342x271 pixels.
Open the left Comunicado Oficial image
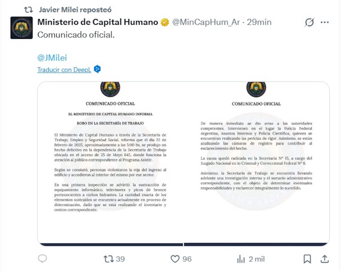(110, 164)
